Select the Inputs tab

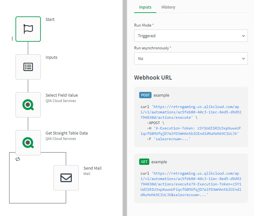tap(145, 7)
